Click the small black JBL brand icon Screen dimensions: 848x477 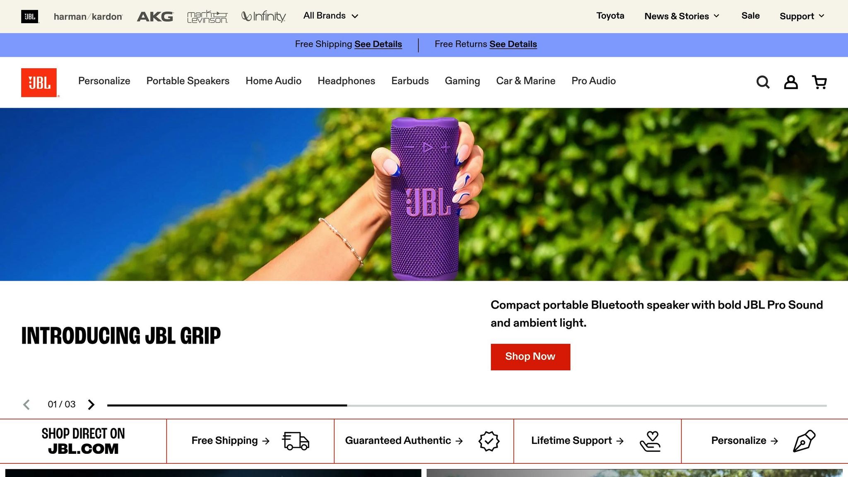(30, 17)
